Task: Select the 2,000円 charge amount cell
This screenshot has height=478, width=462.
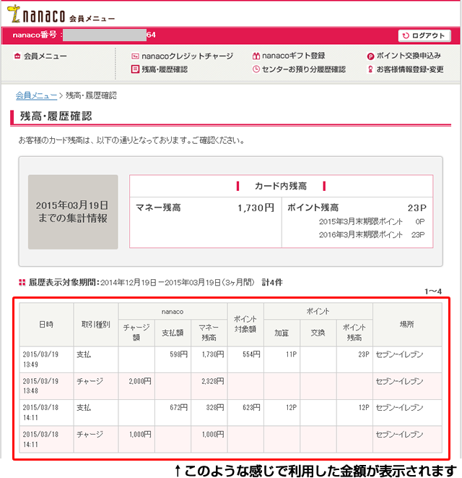Action: (x=136, y=386)
